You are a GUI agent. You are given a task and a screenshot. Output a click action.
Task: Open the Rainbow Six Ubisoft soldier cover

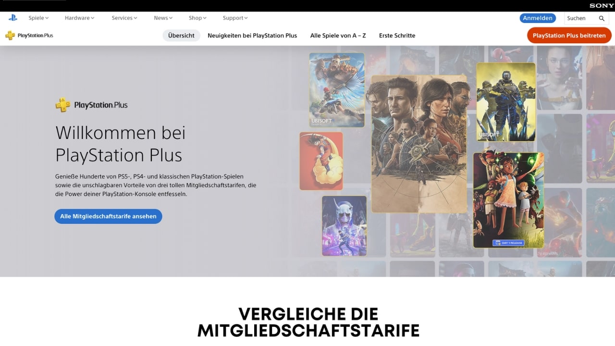click(506, 102)
